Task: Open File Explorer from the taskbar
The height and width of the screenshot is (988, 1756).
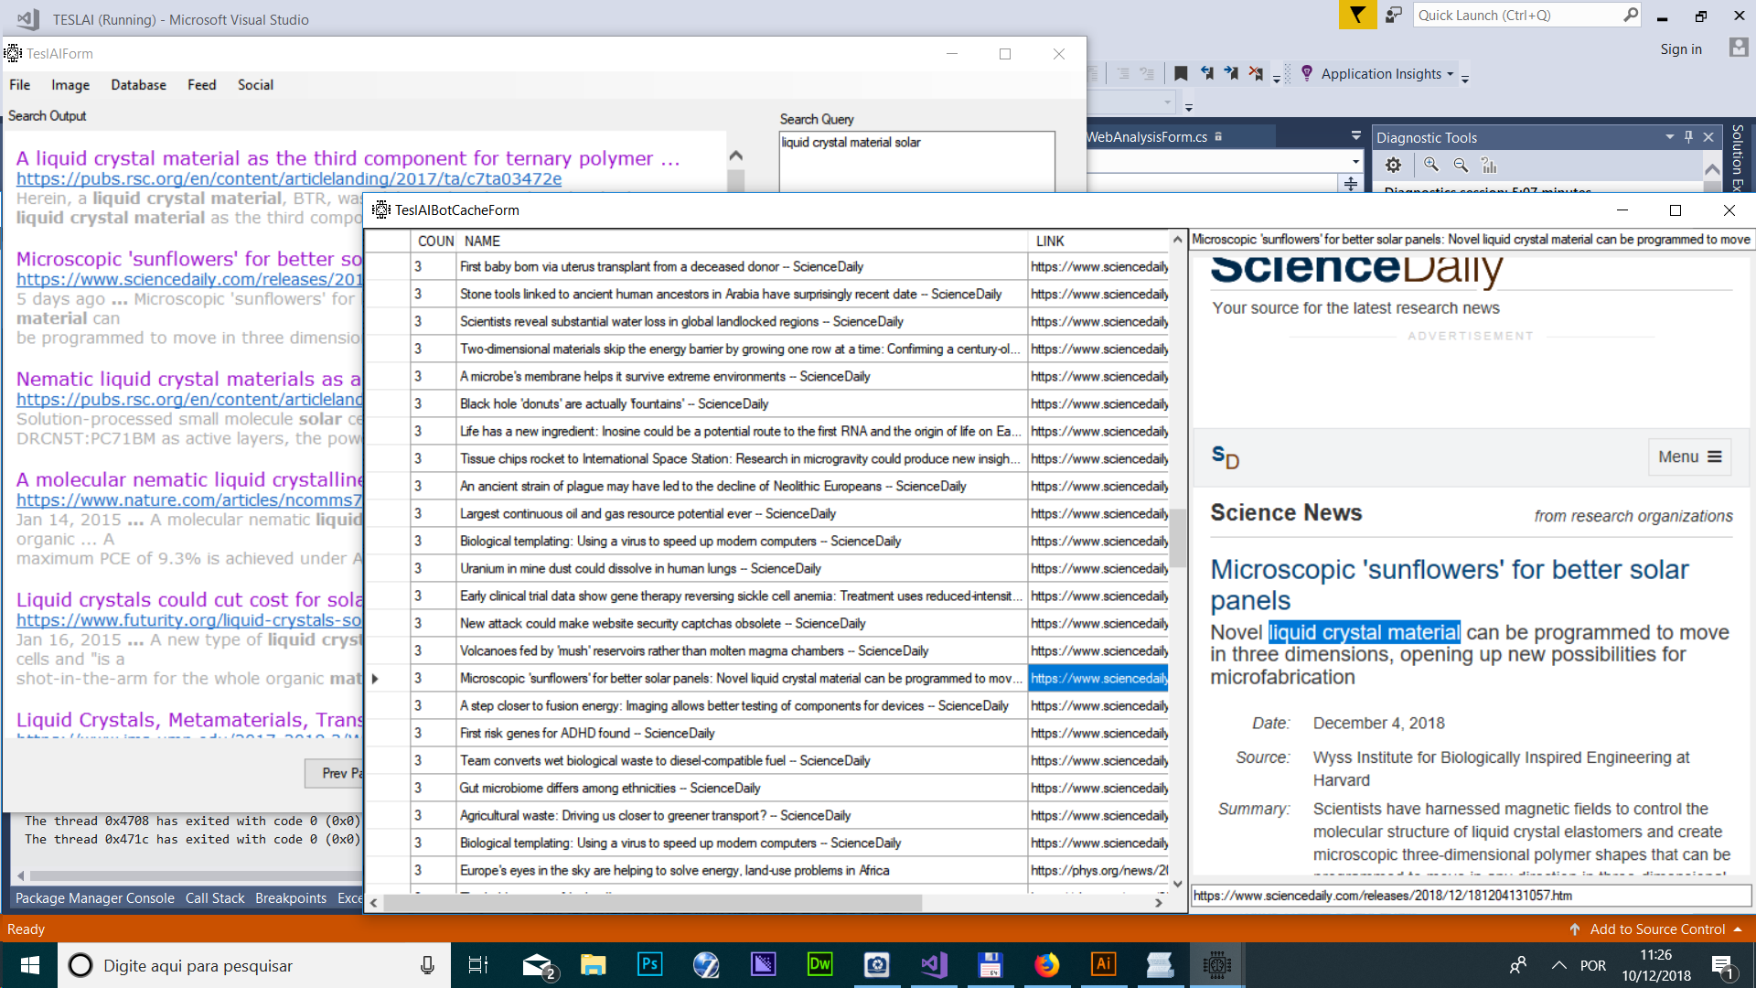Action: (594, 965)
